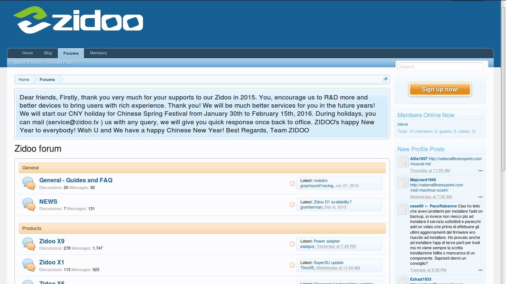506x284 pixels.
Task: Click Majorard1945 avatar in profile posts
Action: point(403,183)
